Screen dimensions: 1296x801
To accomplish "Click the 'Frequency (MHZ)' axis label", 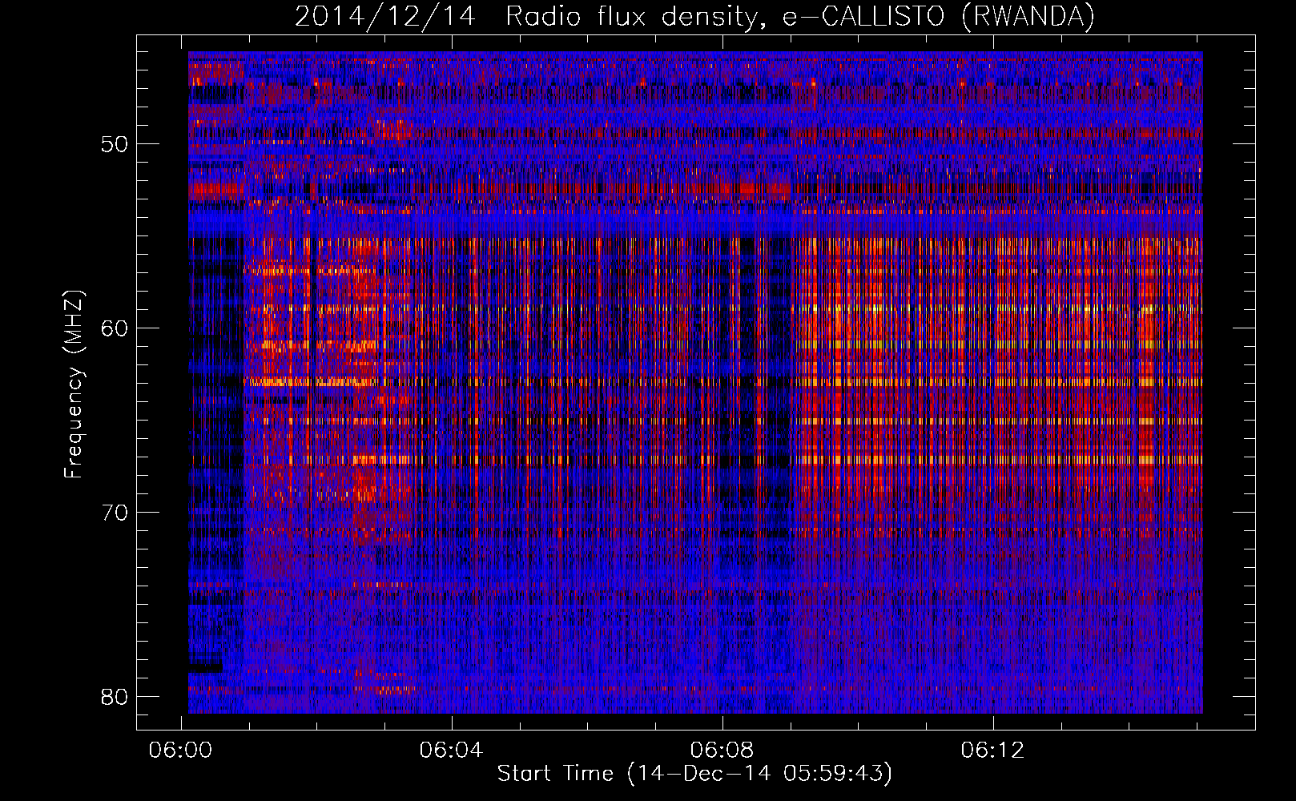I will coord(74,384).
